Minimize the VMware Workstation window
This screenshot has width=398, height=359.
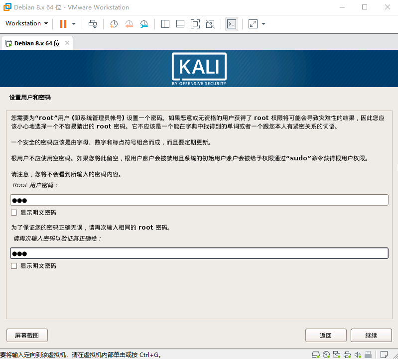342,7
